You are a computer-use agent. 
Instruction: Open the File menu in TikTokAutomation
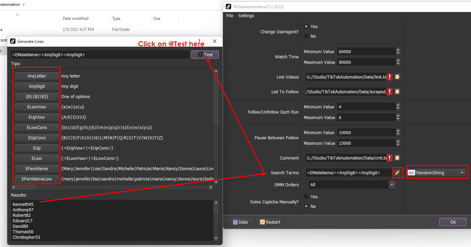tap(230, 16)
